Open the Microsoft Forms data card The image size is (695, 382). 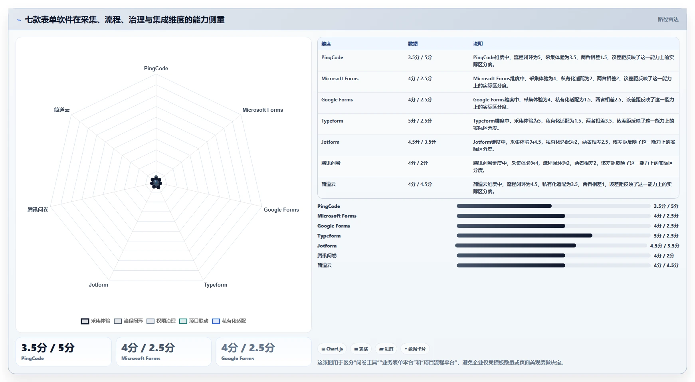(x=163, y=352)
